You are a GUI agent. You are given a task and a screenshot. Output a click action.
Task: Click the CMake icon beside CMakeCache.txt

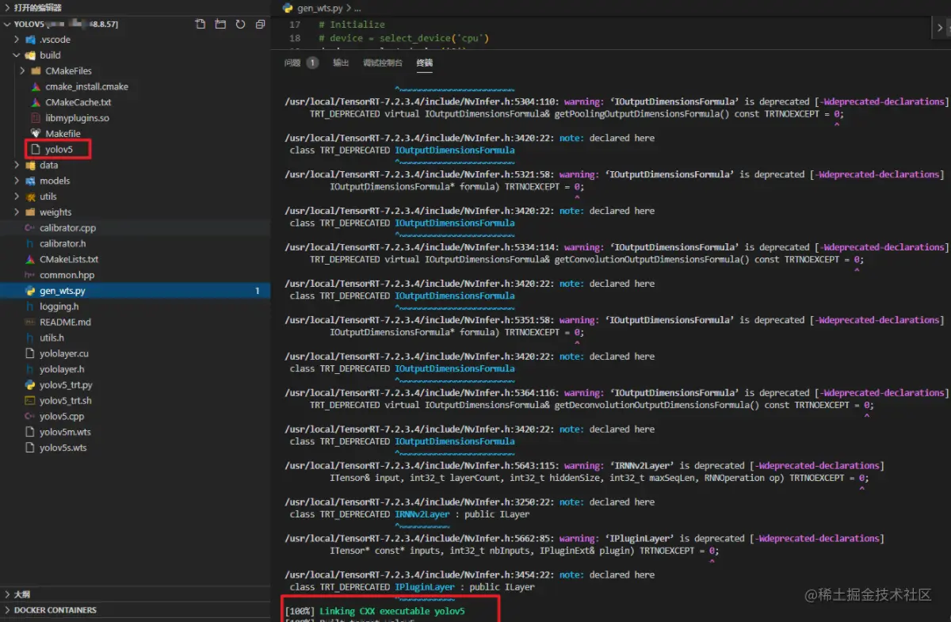click(x=36, y=102)
